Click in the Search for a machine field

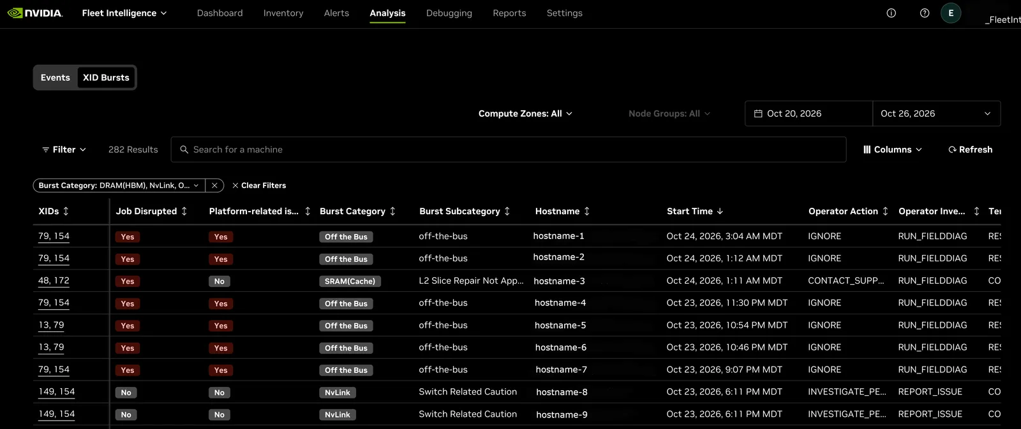(508, 149)
